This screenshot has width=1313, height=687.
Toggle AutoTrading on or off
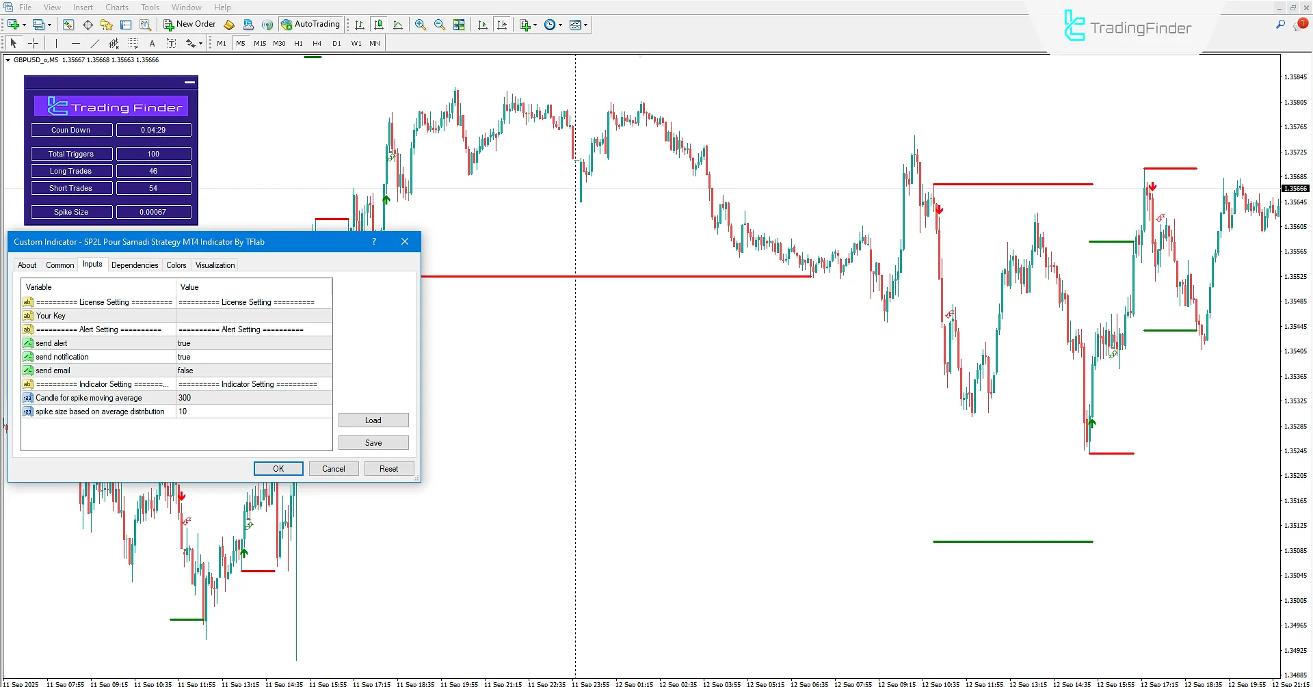pyautogui.click(x=311, y=24)
